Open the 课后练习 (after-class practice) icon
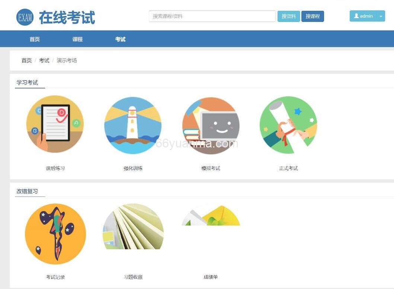The height and width of the screenshot is (289, 394). coord(55,124)
